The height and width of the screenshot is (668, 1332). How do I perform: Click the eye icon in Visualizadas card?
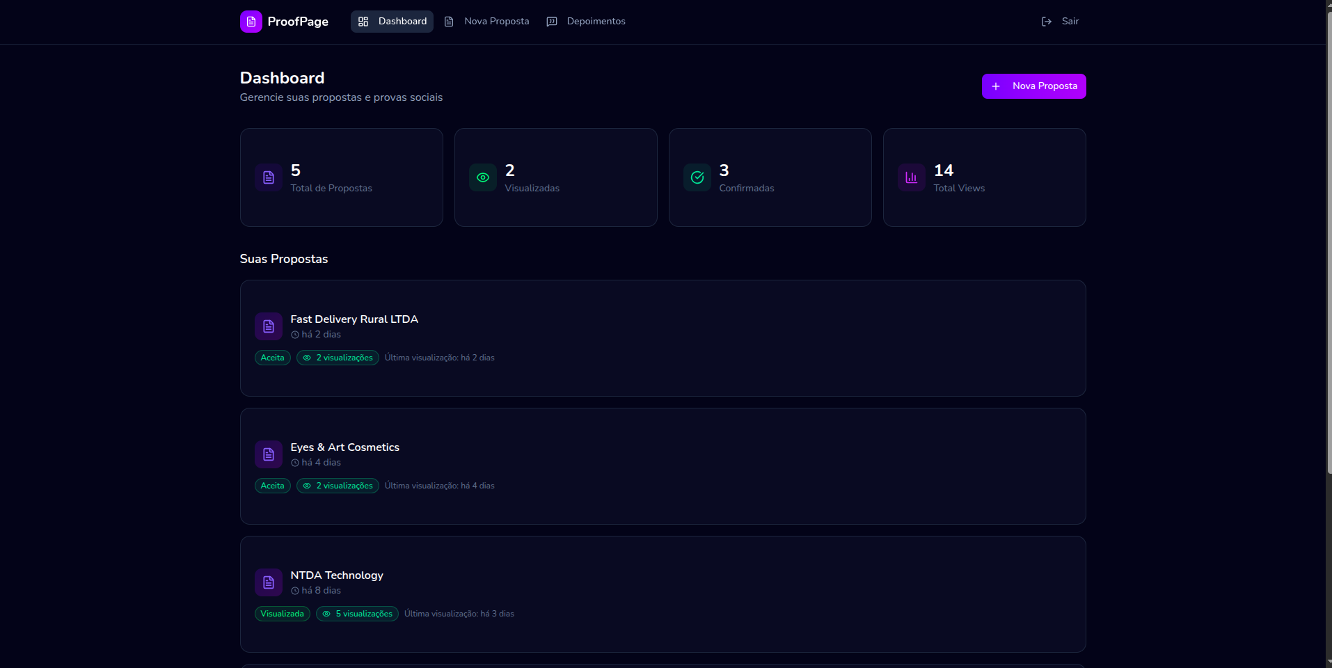(482, 177)
